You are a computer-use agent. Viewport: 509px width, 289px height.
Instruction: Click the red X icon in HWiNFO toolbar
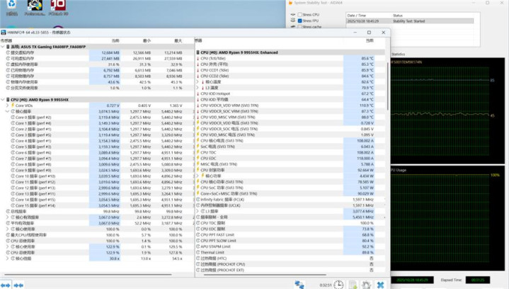(380, 285)
